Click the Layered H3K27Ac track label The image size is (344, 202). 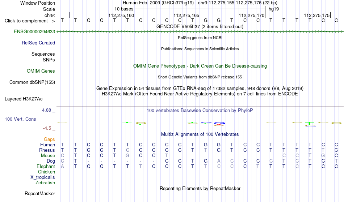[x=24, y=99]
